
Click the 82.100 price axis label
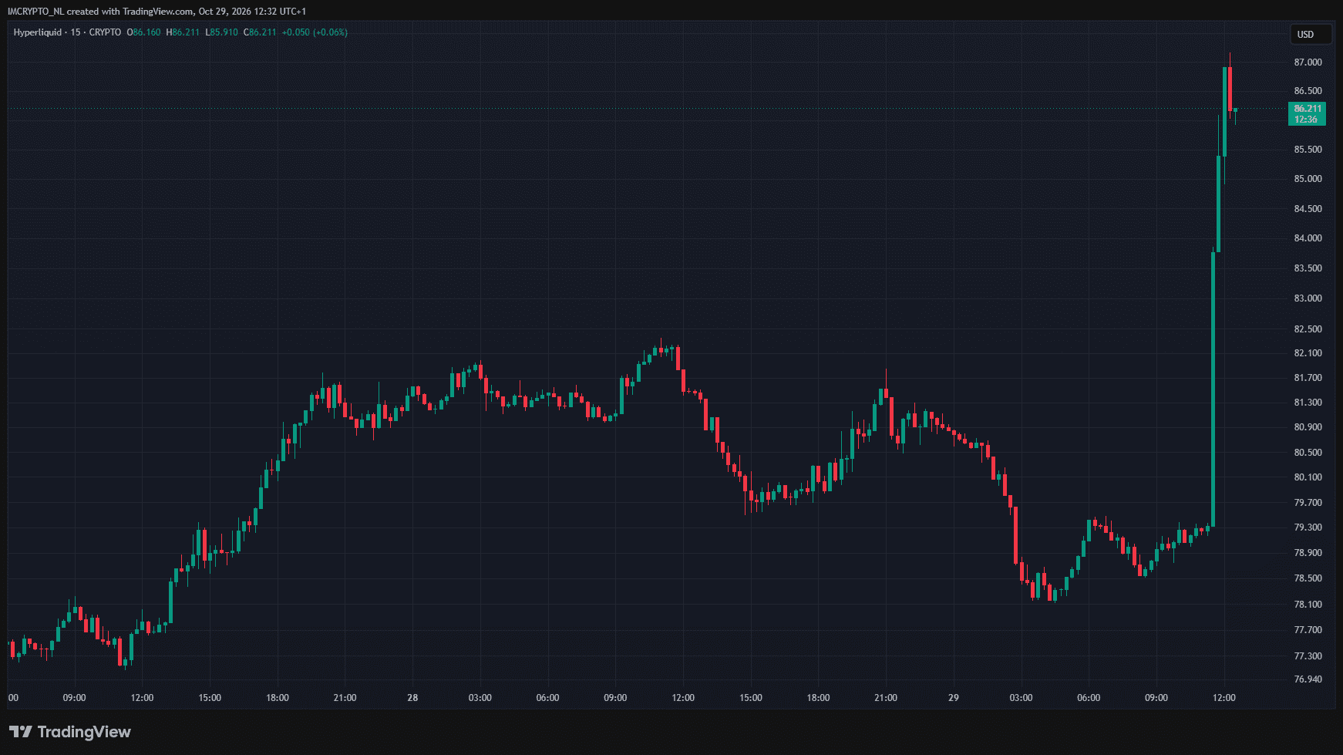[1308, 353]
